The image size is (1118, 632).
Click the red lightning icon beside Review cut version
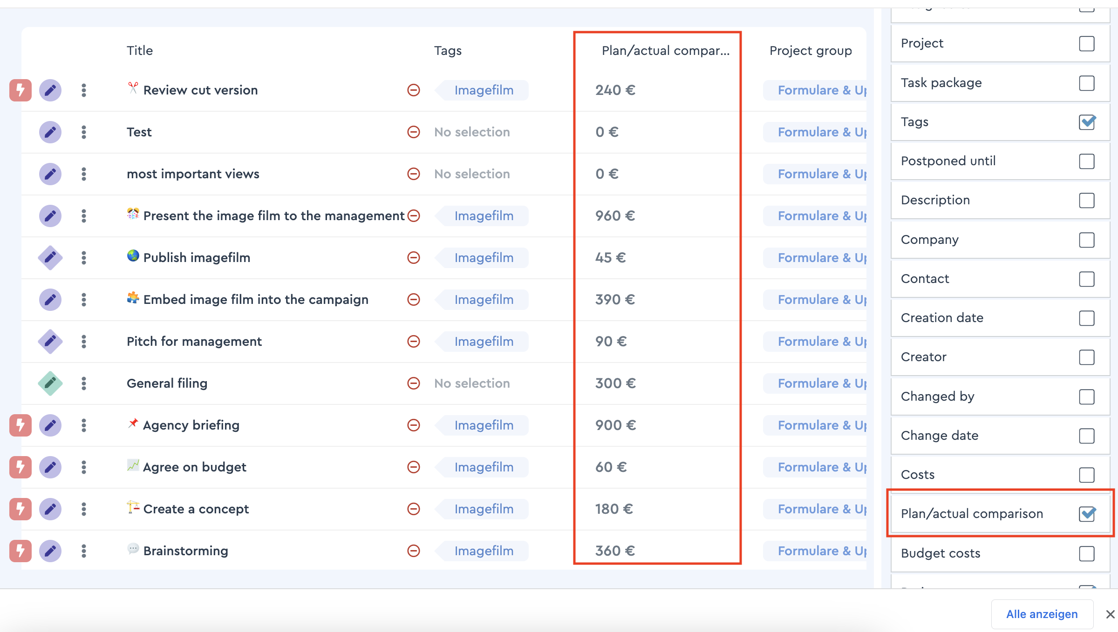pos(20,90)
